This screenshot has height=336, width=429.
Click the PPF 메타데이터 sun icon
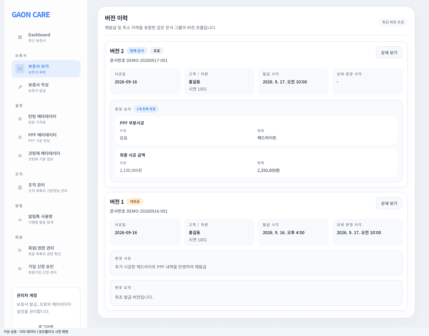tap(20, 137)
